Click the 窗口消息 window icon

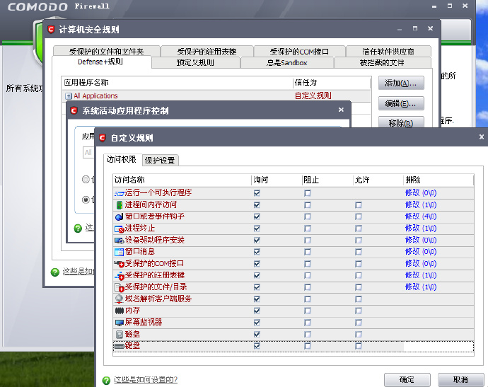click(120, 252)
